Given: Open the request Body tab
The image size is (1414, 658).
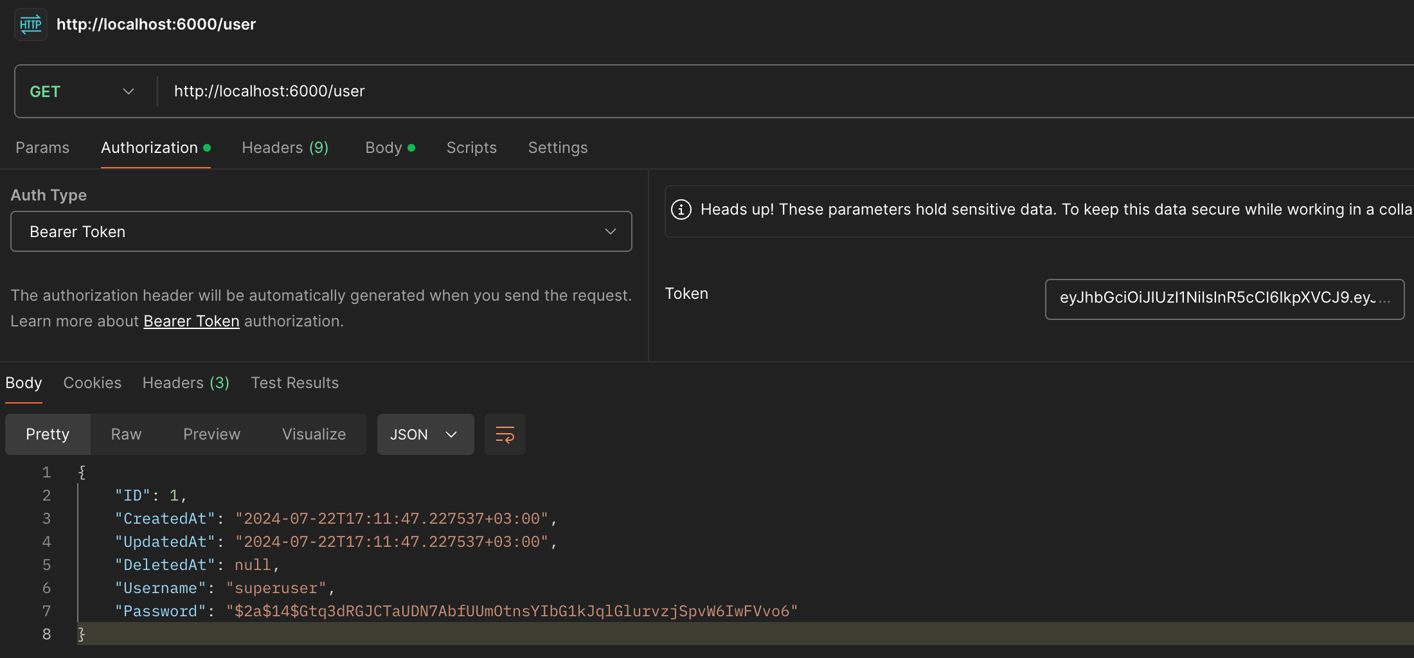Looking at the screenshot, I should click(390, 148).
